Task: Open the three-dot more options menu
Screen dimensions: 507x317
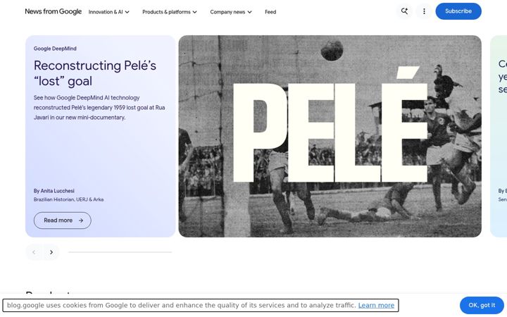Action: (424, 11)
